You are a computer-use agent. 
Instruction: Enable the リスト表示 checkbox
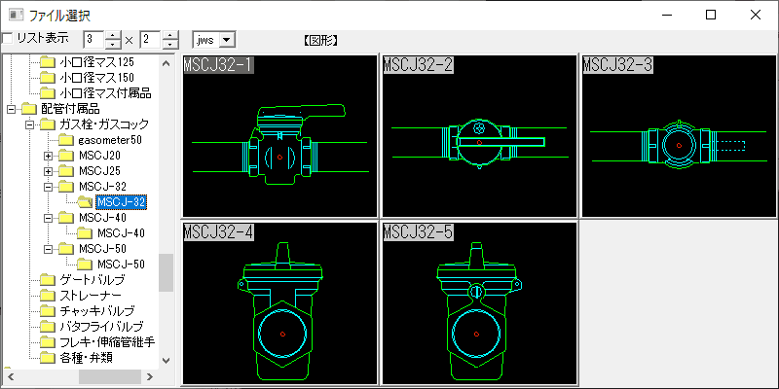pyautogui.click(x=8, y=39)
